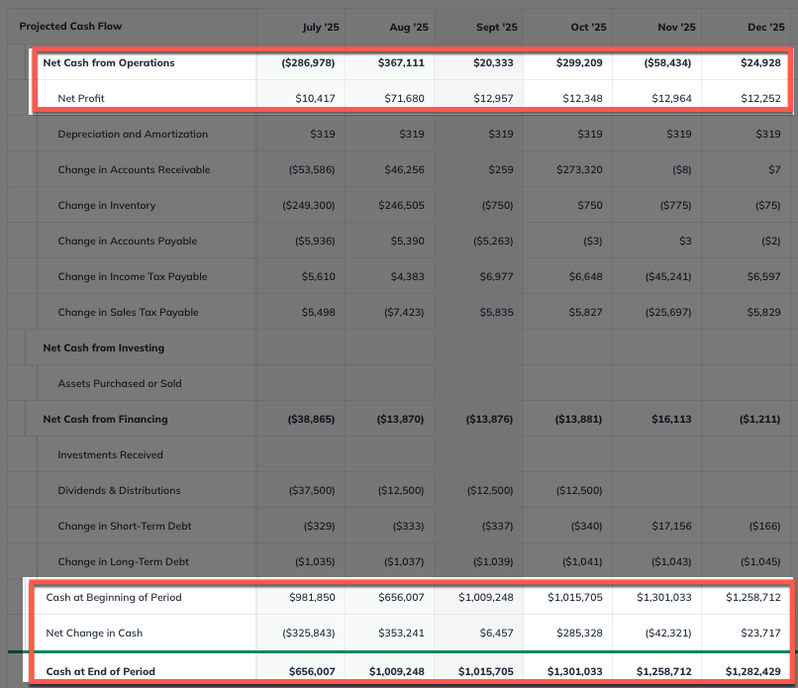Select the Oct '25 column header
The height and width of the screenshot is (688, 798).
pyautogui.click(x=588, y=27)
